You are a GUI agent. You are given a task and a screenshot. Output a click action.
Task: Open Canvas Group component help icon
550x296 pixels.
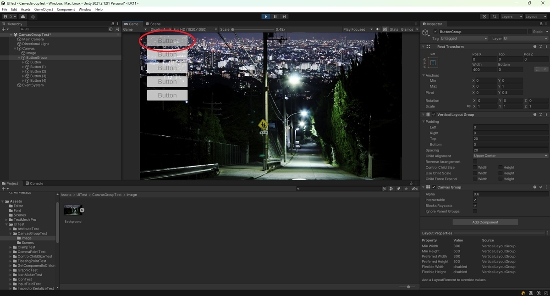pos(534,187)
